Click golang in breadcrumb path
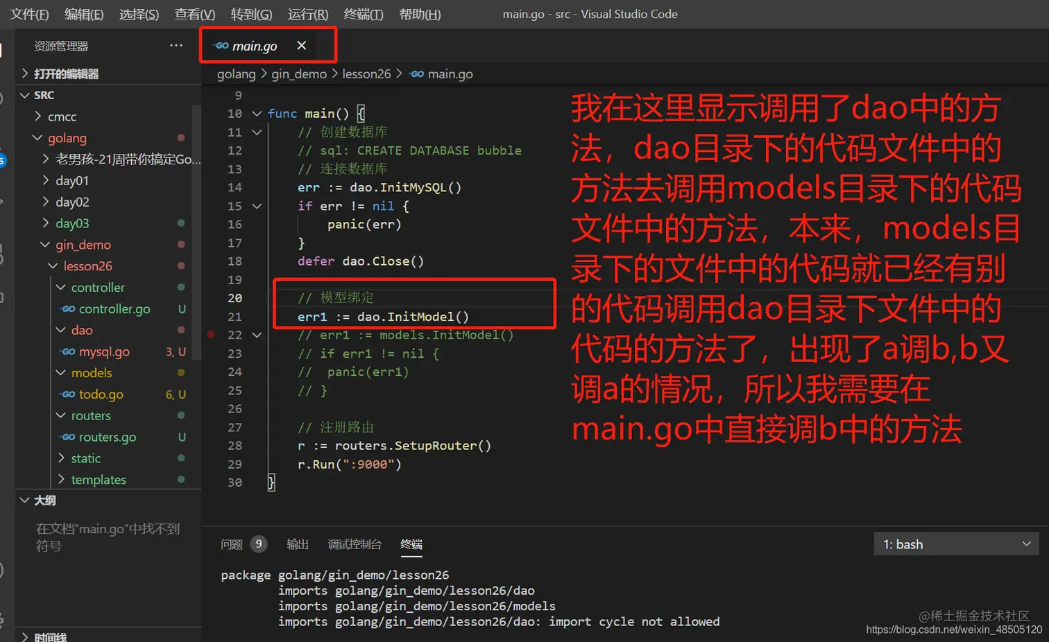 coord(236,73)
